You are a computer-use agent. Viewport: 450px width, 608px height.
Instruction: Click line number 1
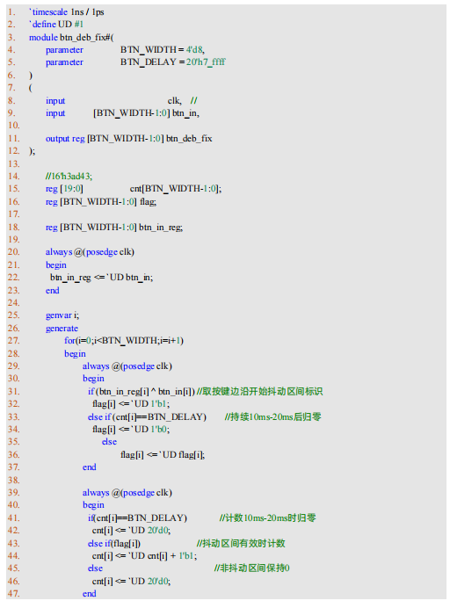pos(11,12)
